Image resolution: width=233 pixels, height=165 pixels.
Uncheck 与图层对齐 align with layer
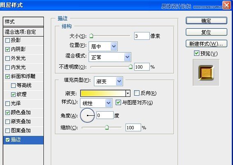pos(118,103)
